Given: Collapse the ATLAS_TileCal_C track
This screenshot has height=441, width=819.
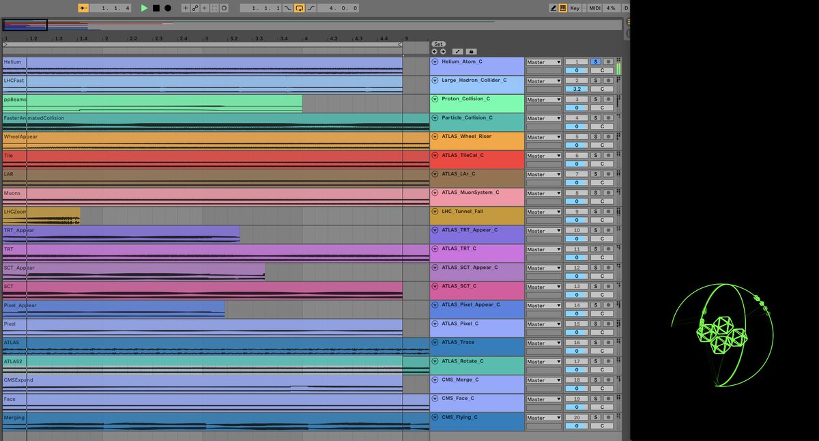Looking at the screenshot, I should 435,156.
